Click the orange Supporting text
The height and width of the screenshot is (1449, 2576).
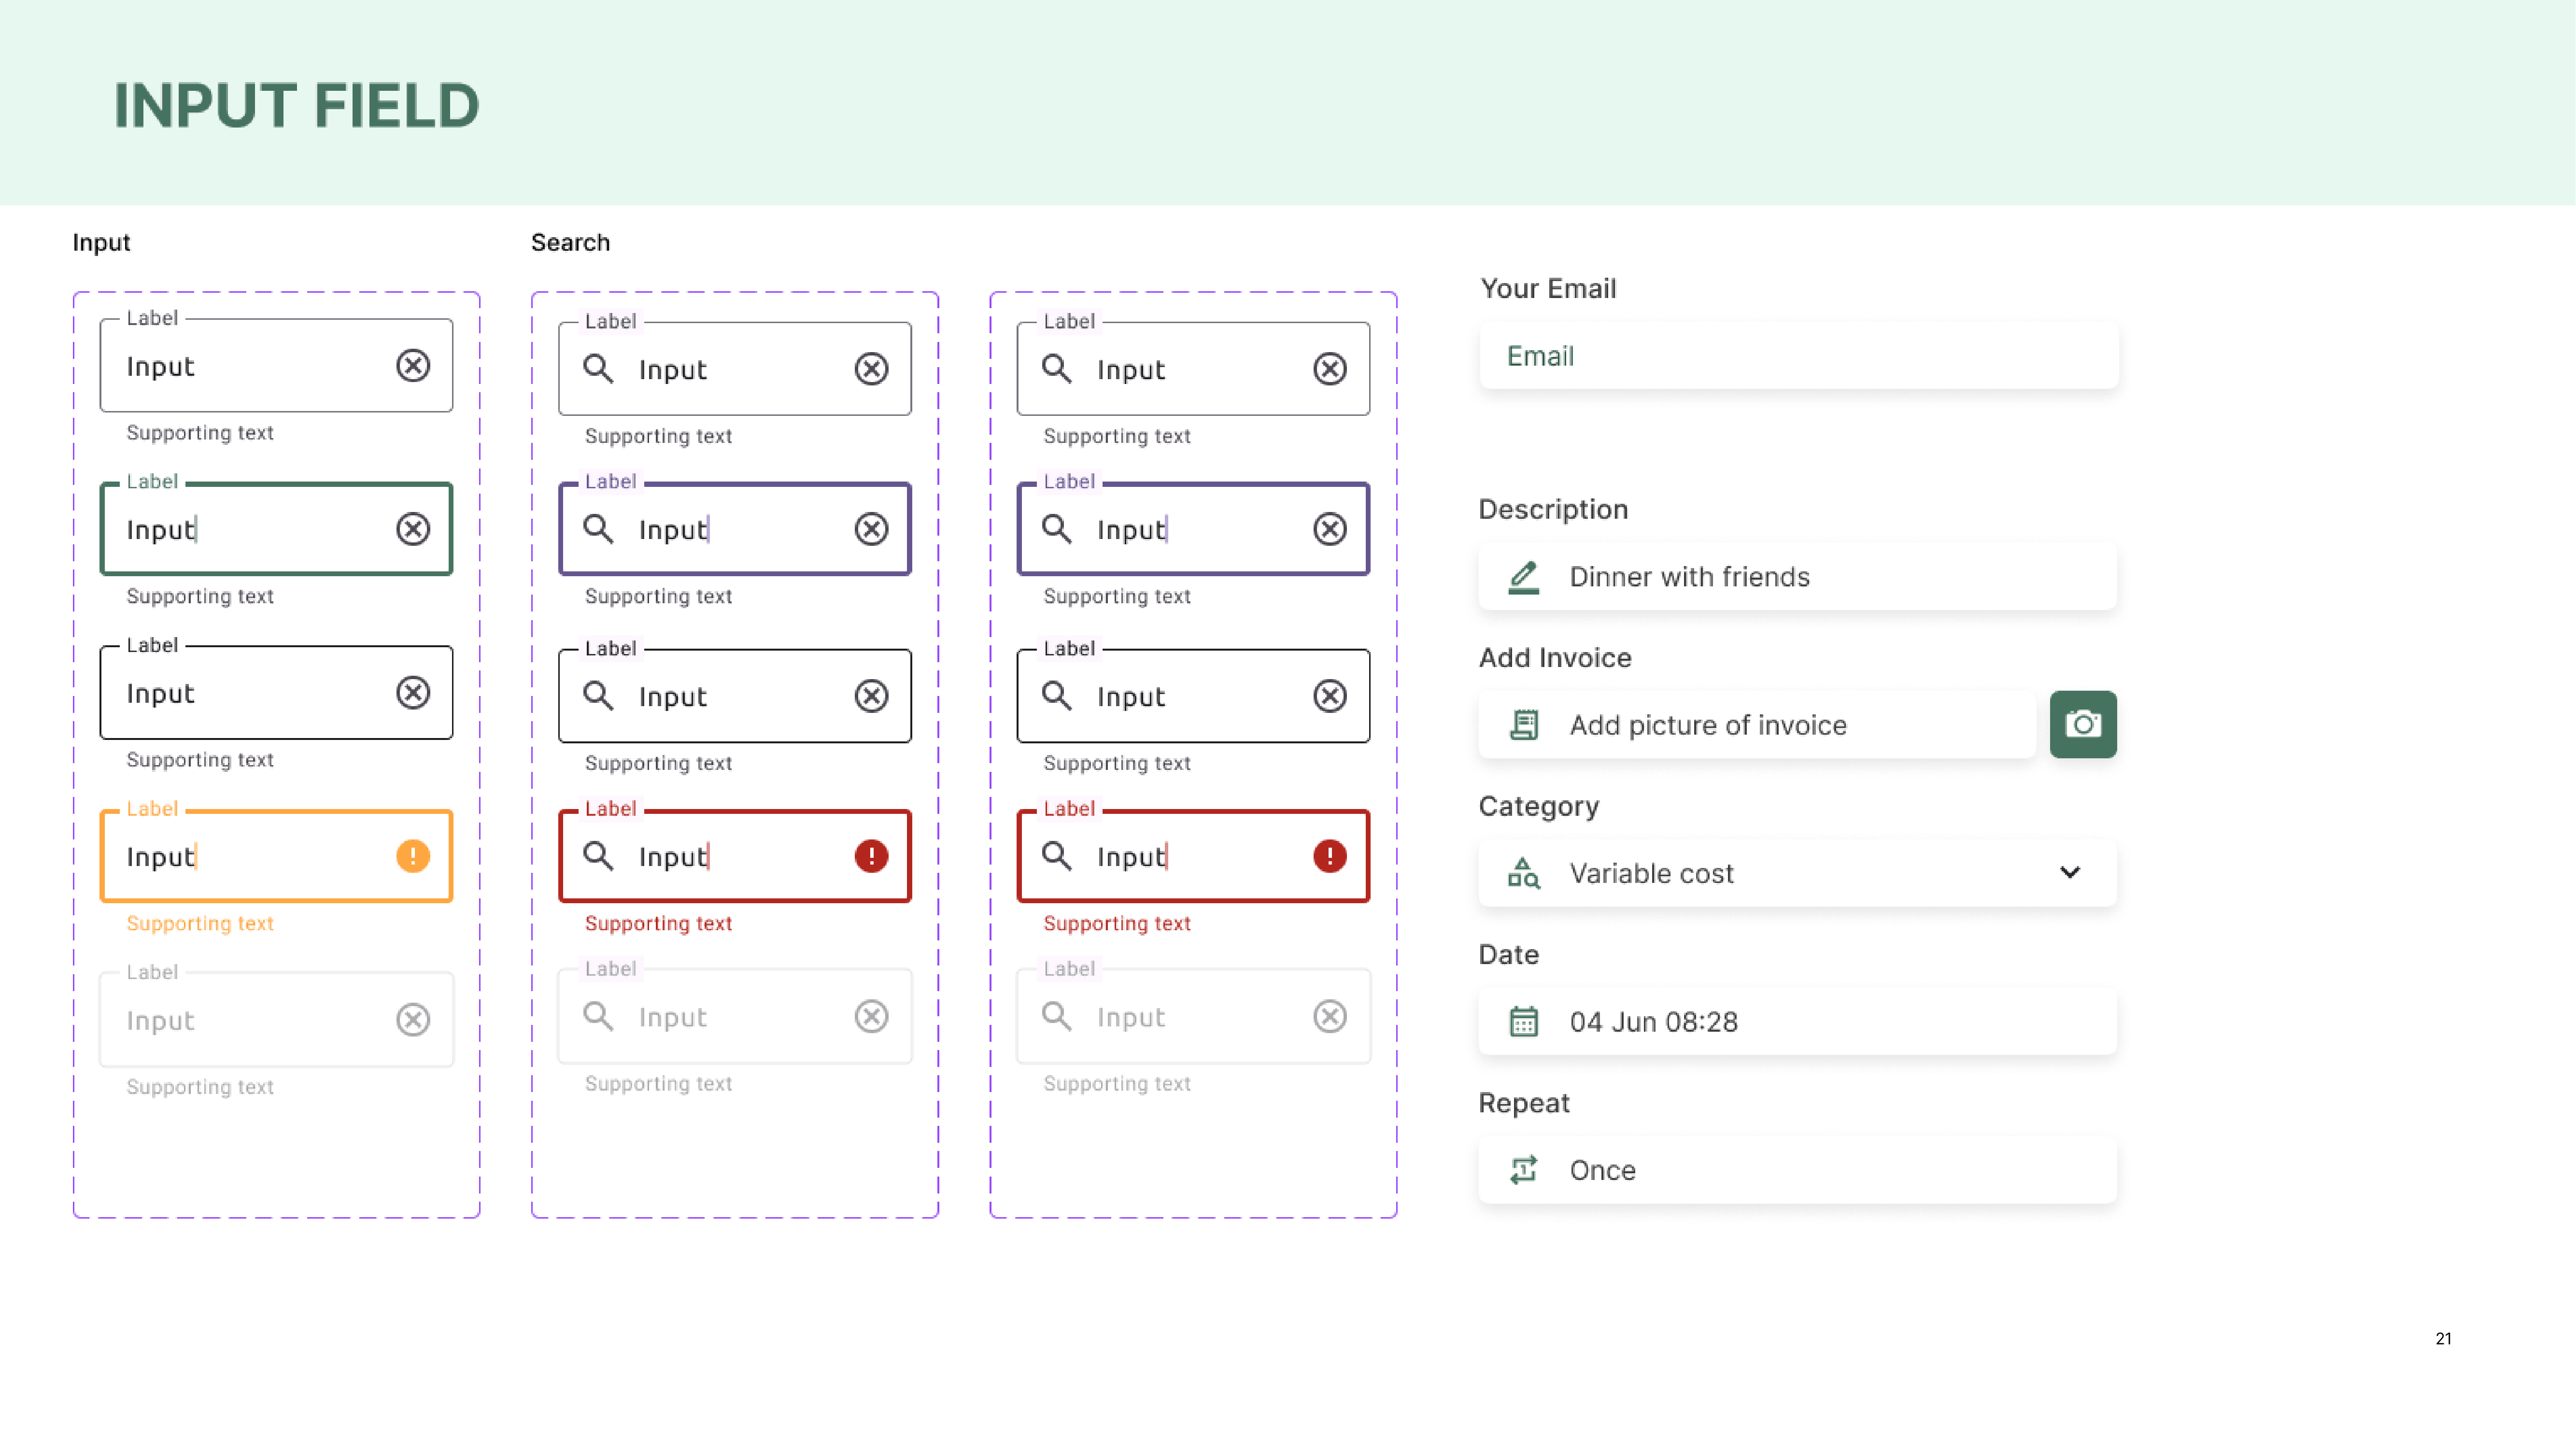coord(200,924)
